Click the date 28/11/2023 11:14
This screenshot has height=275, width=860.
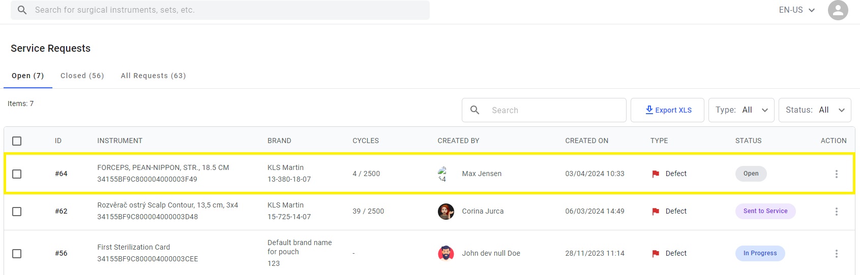(x=595, y=253)
